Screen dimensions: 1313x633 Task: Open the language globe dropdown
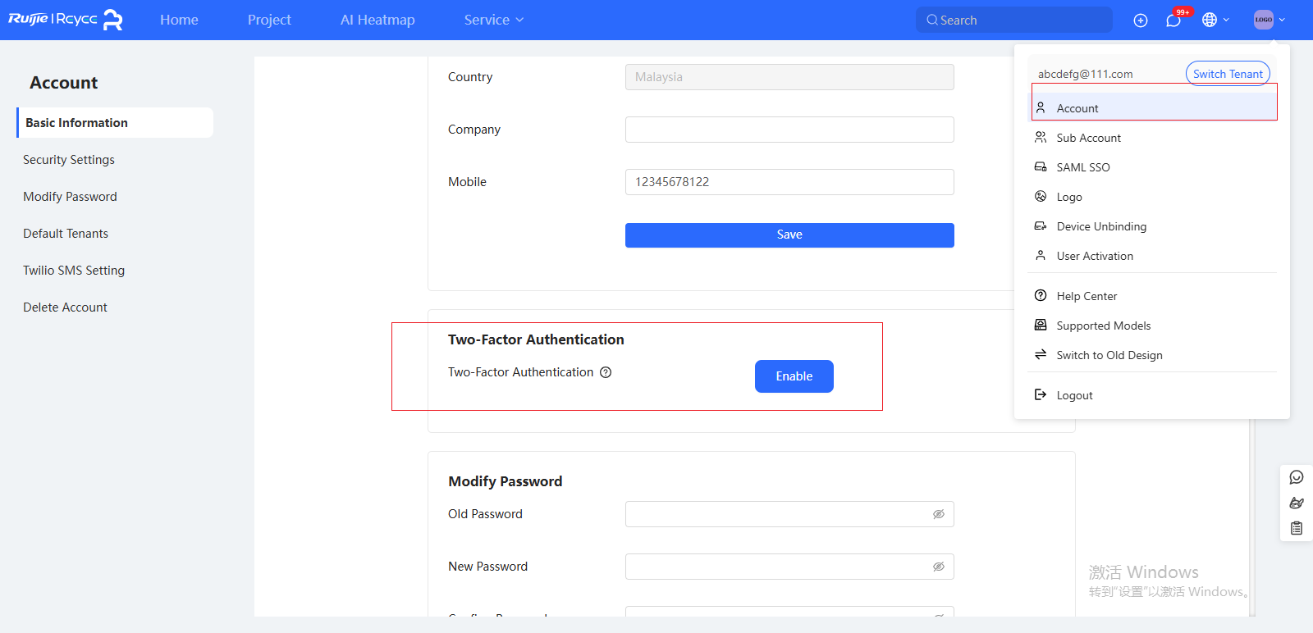pos(1215,20)
